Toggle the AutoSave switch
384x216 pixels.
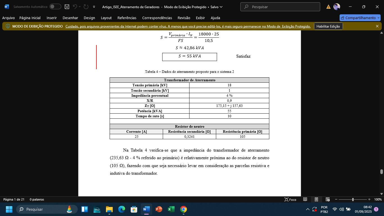(55, 6)
